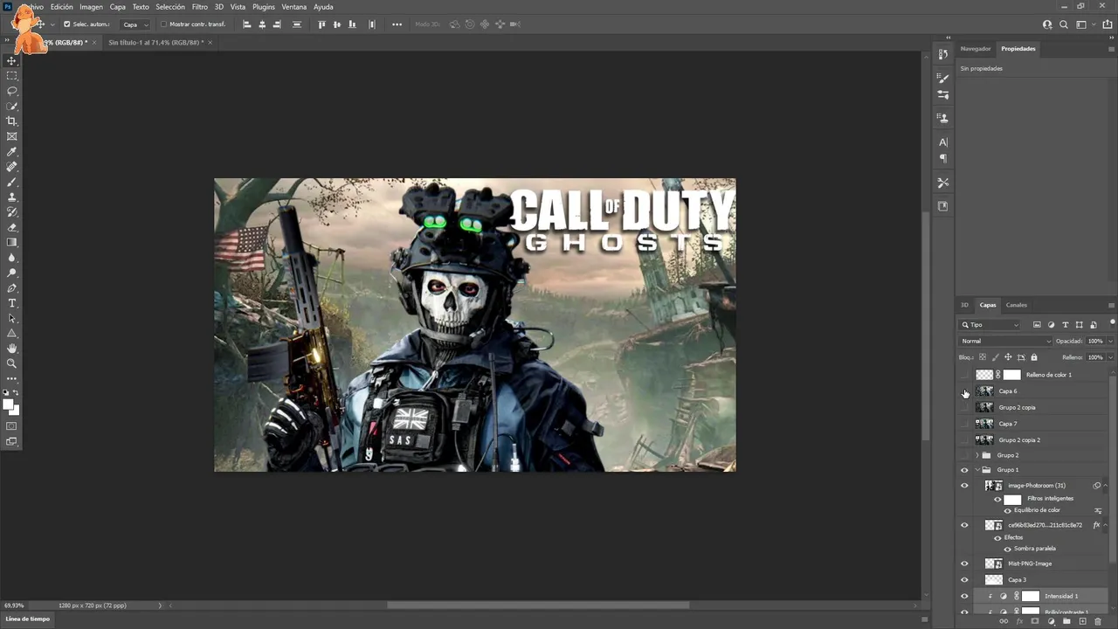Click align top edges icon in options bar

(x=322, y=24)
